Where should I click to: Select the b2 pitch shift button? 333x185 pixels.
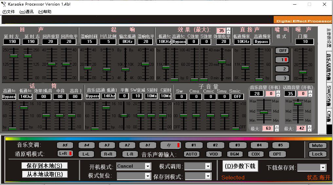pos(127,145)
